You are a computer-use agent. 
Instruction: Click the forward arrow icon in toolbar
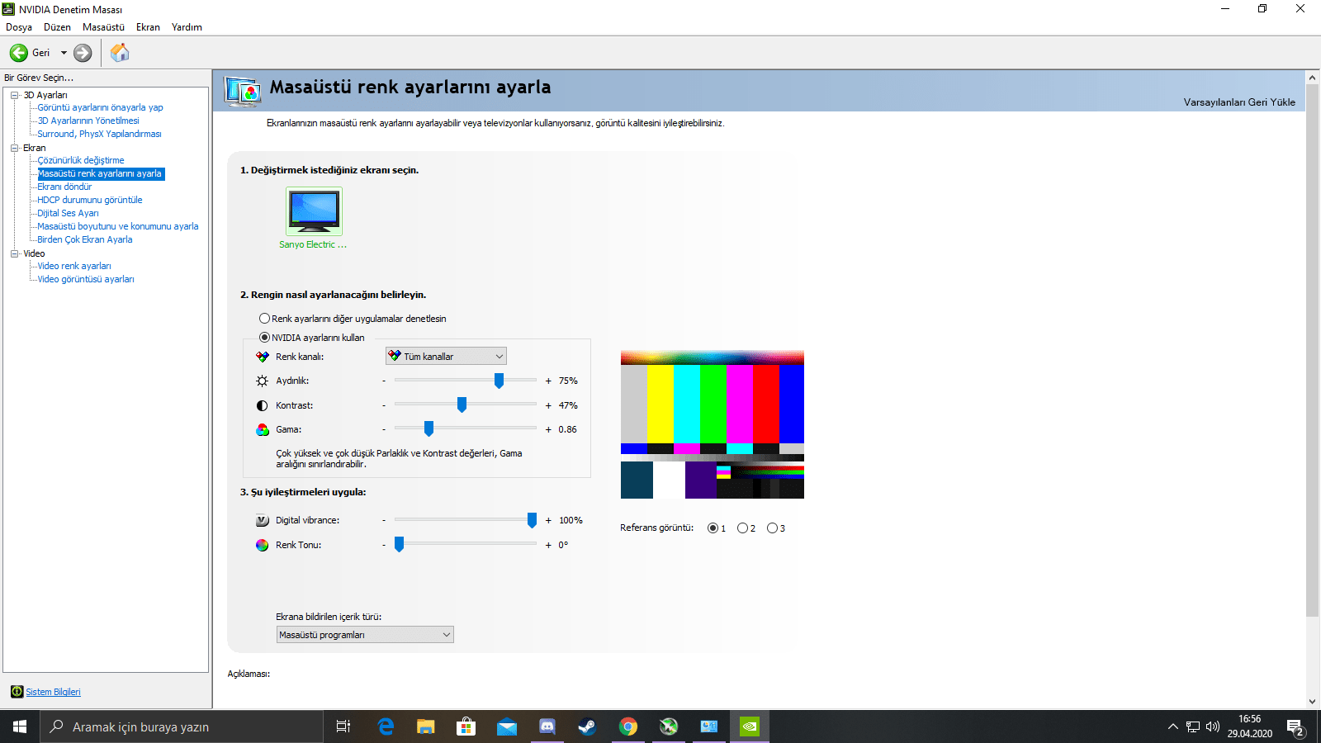pos(83,53)
